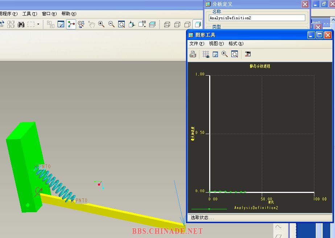Open selection box dropdown arrow
This screenshot has height=238, width=335.
[x=38, y=24]
